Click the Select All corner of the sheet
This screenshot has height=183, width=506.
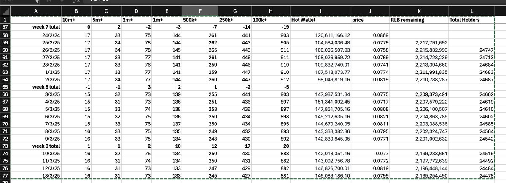[5, 10]
